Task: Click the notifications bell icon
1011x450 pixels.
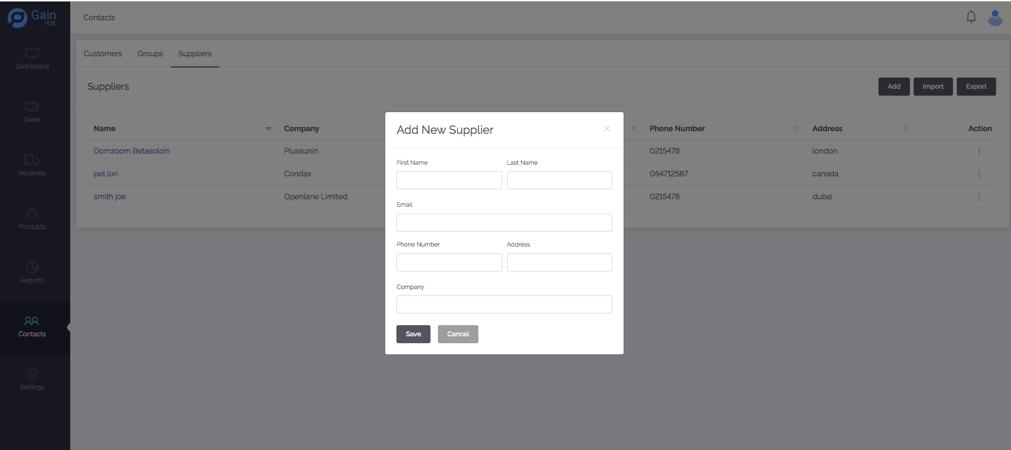Action: [x=971, y=17]
